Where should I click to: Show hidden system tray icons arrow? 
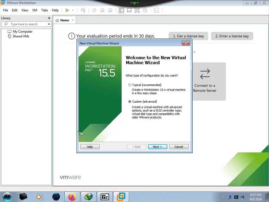[223, 197]
